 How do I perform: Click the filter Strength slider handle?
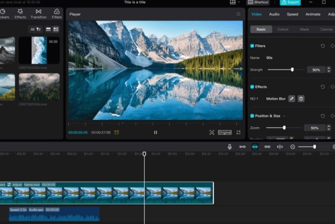292,70
